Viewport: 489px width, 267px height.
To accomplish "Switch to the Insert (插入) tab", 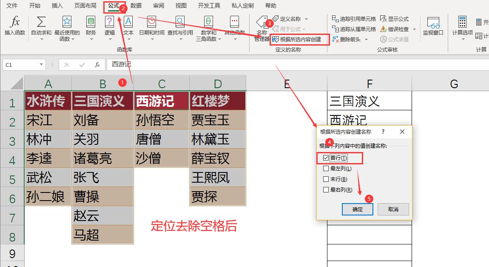I will tap(57, 6).
